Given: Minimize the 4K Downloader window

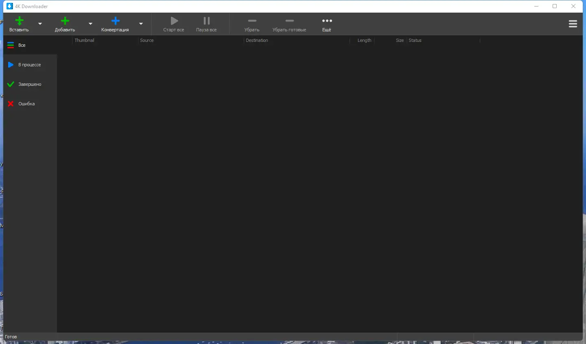Looking at the screenshot, I should click(x=536, y=6).
